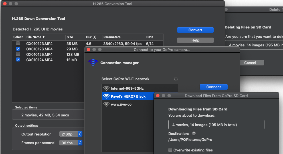Image resolution: width=283 pixels, height=154 pixels.
Task: Click the network scanning spinner icon
Action: [x=176, y=79]
